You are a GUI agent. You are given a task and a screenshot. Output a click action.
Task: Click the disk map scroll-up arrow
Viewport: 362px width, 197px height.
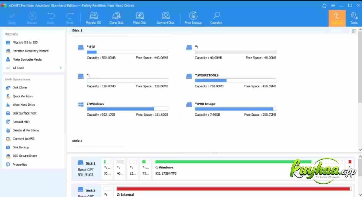[360, 156]
